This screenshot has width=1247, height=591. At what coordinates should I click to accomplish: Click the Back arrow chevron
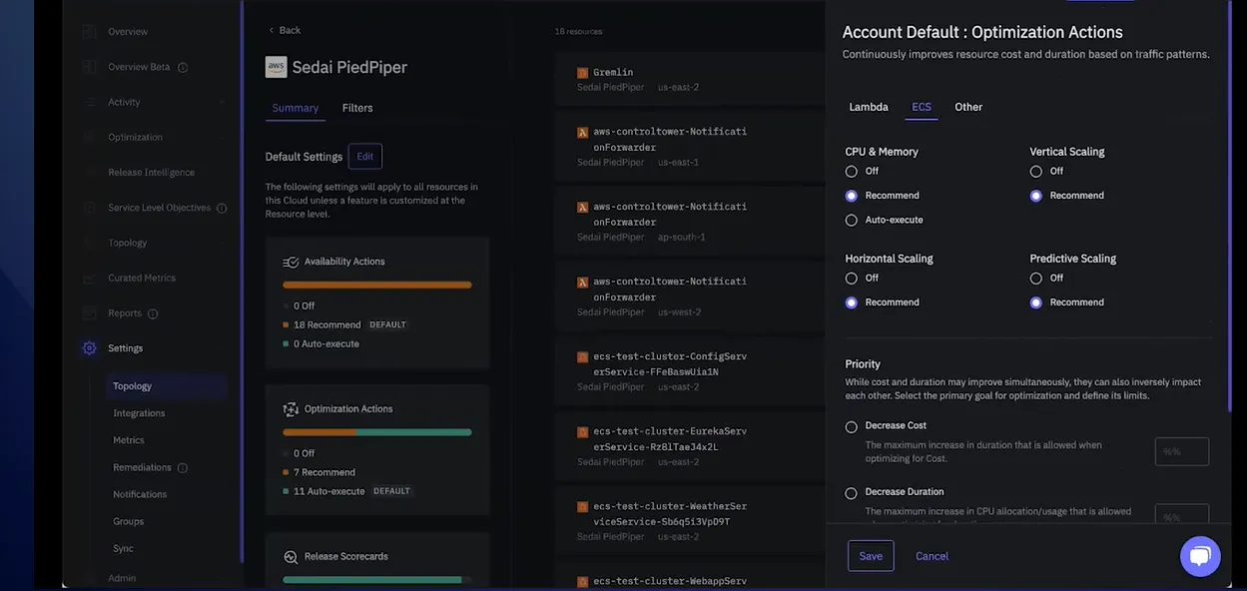pos(271,30)
